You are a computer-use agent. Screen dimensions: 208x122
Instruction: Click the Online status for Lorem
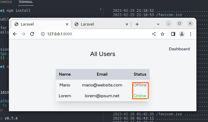tap(140, 96)
